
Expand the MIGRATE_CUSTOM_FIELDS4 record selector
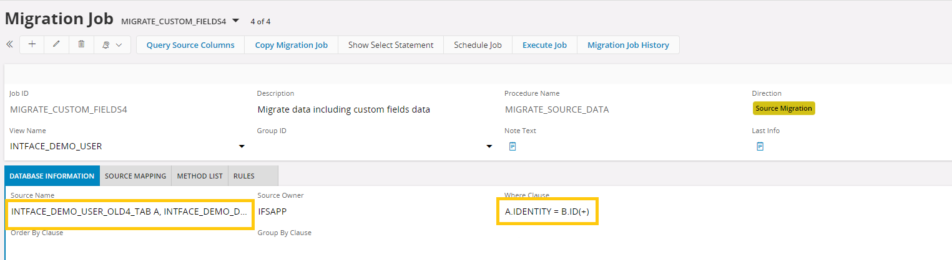point(235,21)
